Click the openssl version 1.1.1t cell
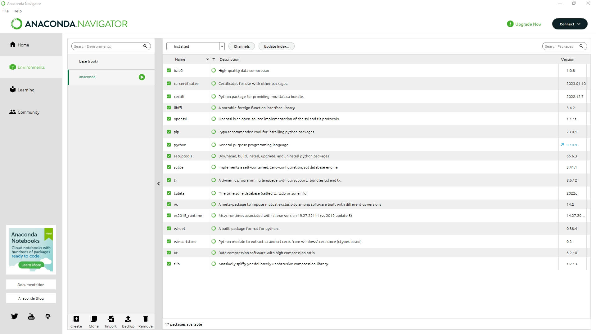 571,119
